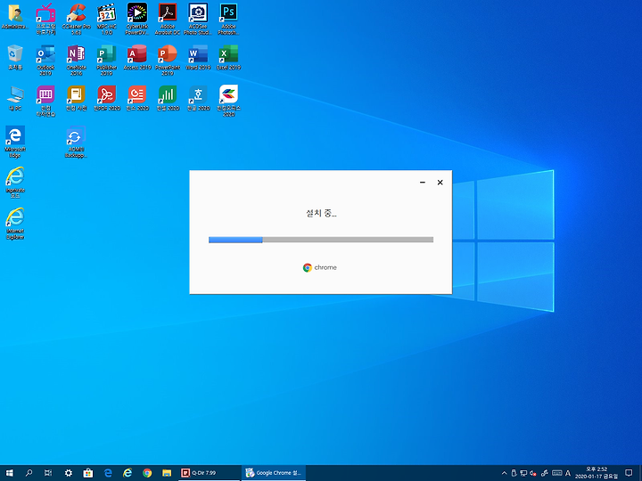Switch to Google Chrome installer taskbar button
This screenshot has width=642, height=481.
click(x=274, y=473)
